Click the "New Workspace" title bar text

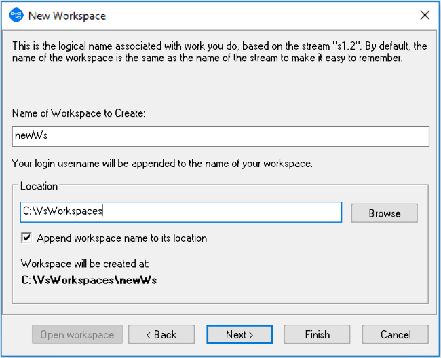(x=67, y=15)
